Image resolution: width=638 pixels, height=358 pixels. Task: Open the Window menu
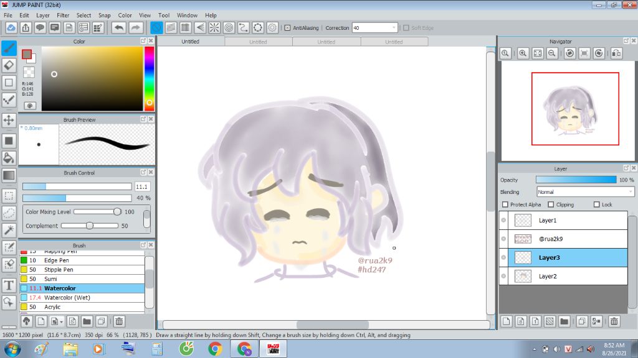187,15
